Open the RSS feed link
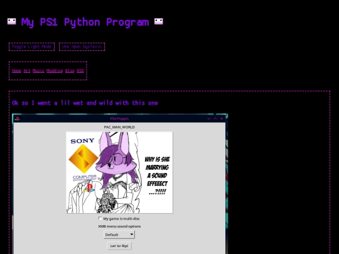The width and height of the screenshot is (339, 254). pyautogui.click(x=80, y=71)
